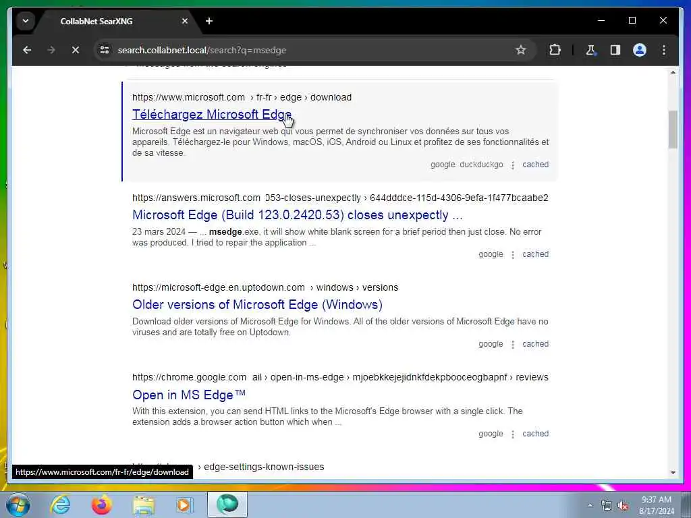
Task: Click scrollbar up arrow
Action: [673, 72]
